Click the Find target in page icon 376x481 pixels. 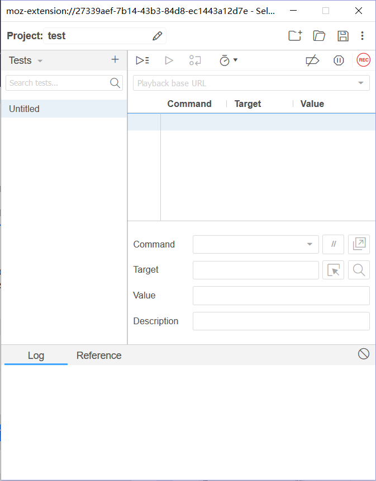359,270
